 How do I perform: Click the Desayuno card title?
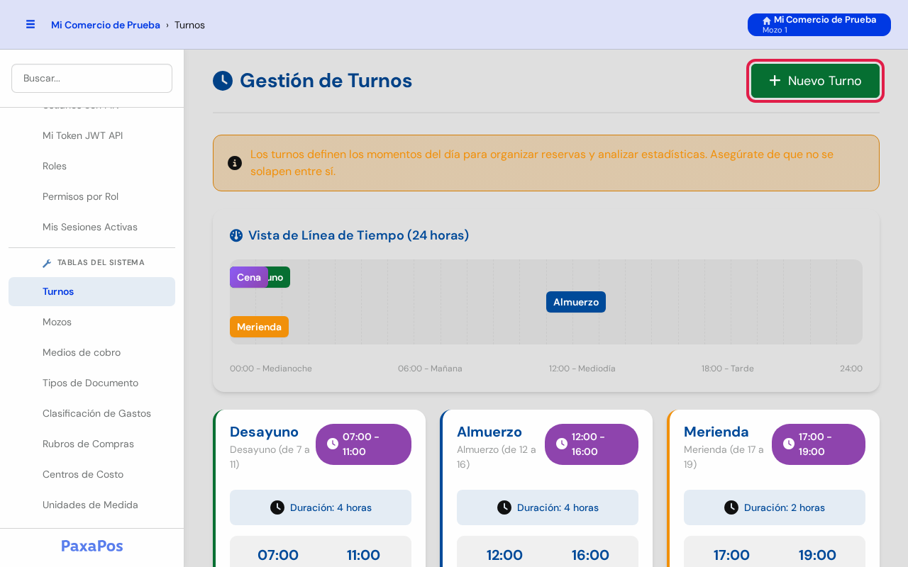tap(264, 432)
